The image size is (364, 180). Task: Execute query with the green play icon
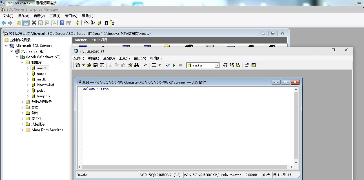coord(174,65)
